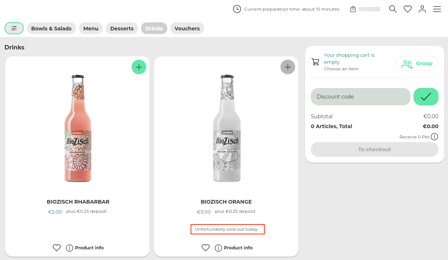
Task: Focus the Discount code field
Action: coord(360,97)
